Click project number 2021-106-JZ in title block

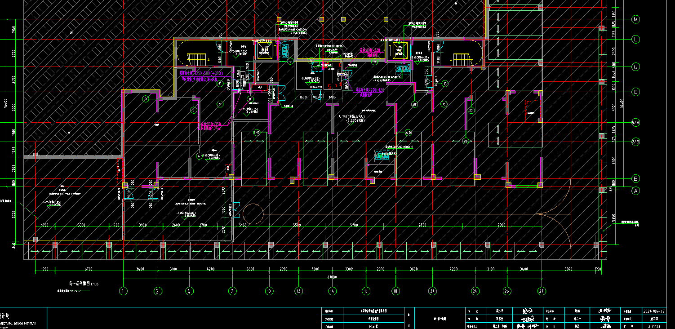[x=654, y=311]
